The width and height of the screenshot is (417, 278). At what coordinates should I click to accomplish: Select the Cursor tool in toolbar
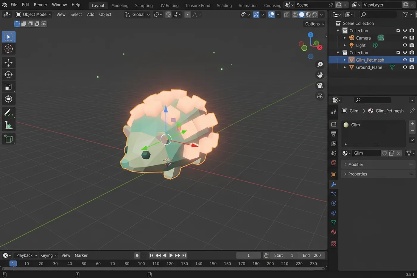tap(9, 49)
